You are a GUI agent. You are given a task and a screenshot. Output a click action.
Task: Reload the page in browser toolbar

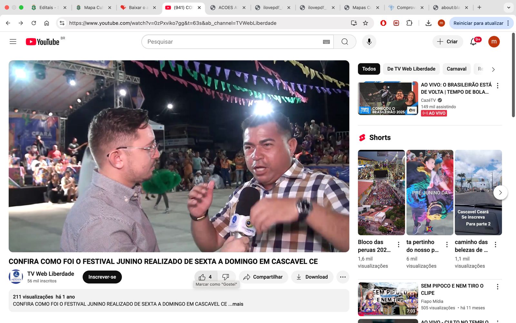coord(34,23)
